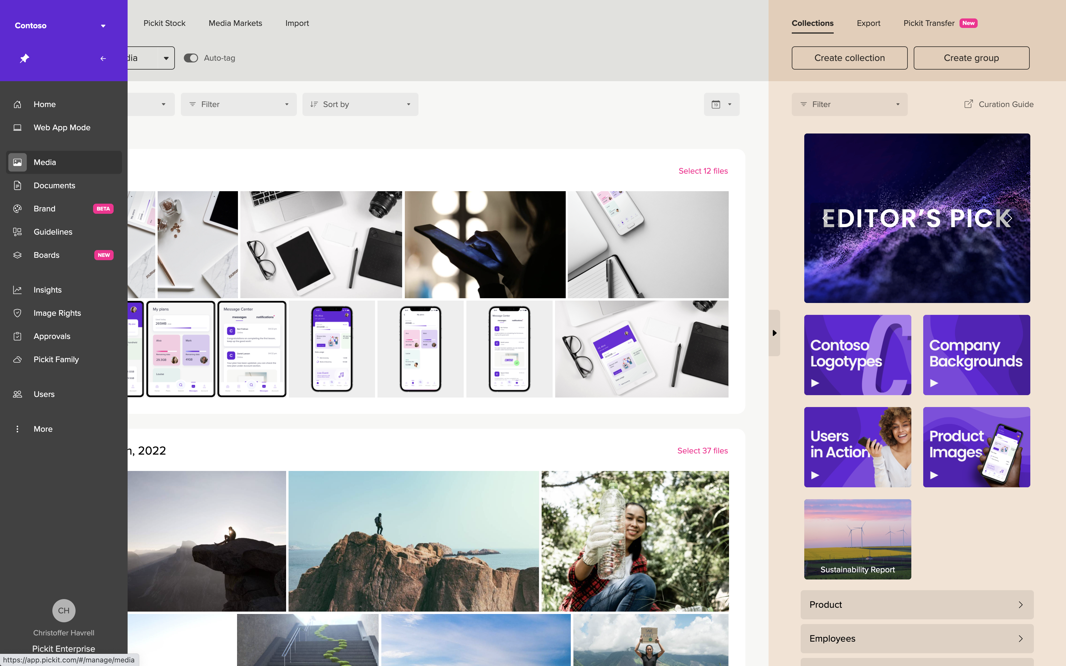
Task: Open Guidelines in the sidebar
Action: 53,232
